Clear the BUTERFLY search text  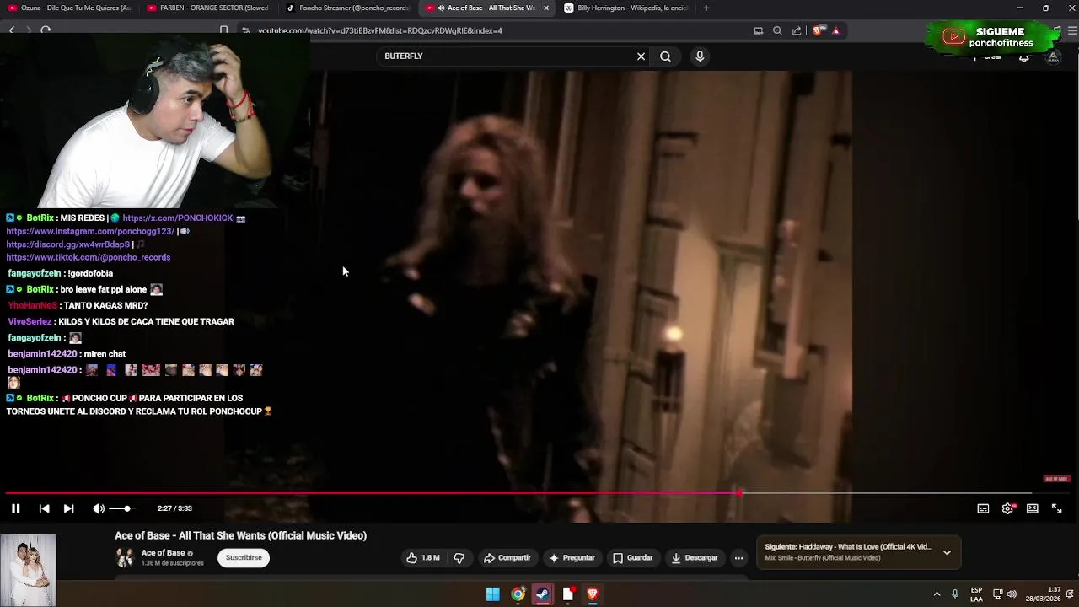(641, 56)
